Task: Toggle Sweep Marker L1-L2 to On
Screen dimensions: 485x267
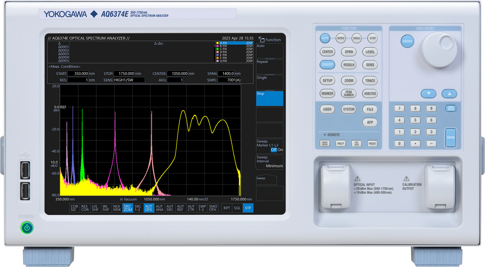Action: (x=280, y=150)
